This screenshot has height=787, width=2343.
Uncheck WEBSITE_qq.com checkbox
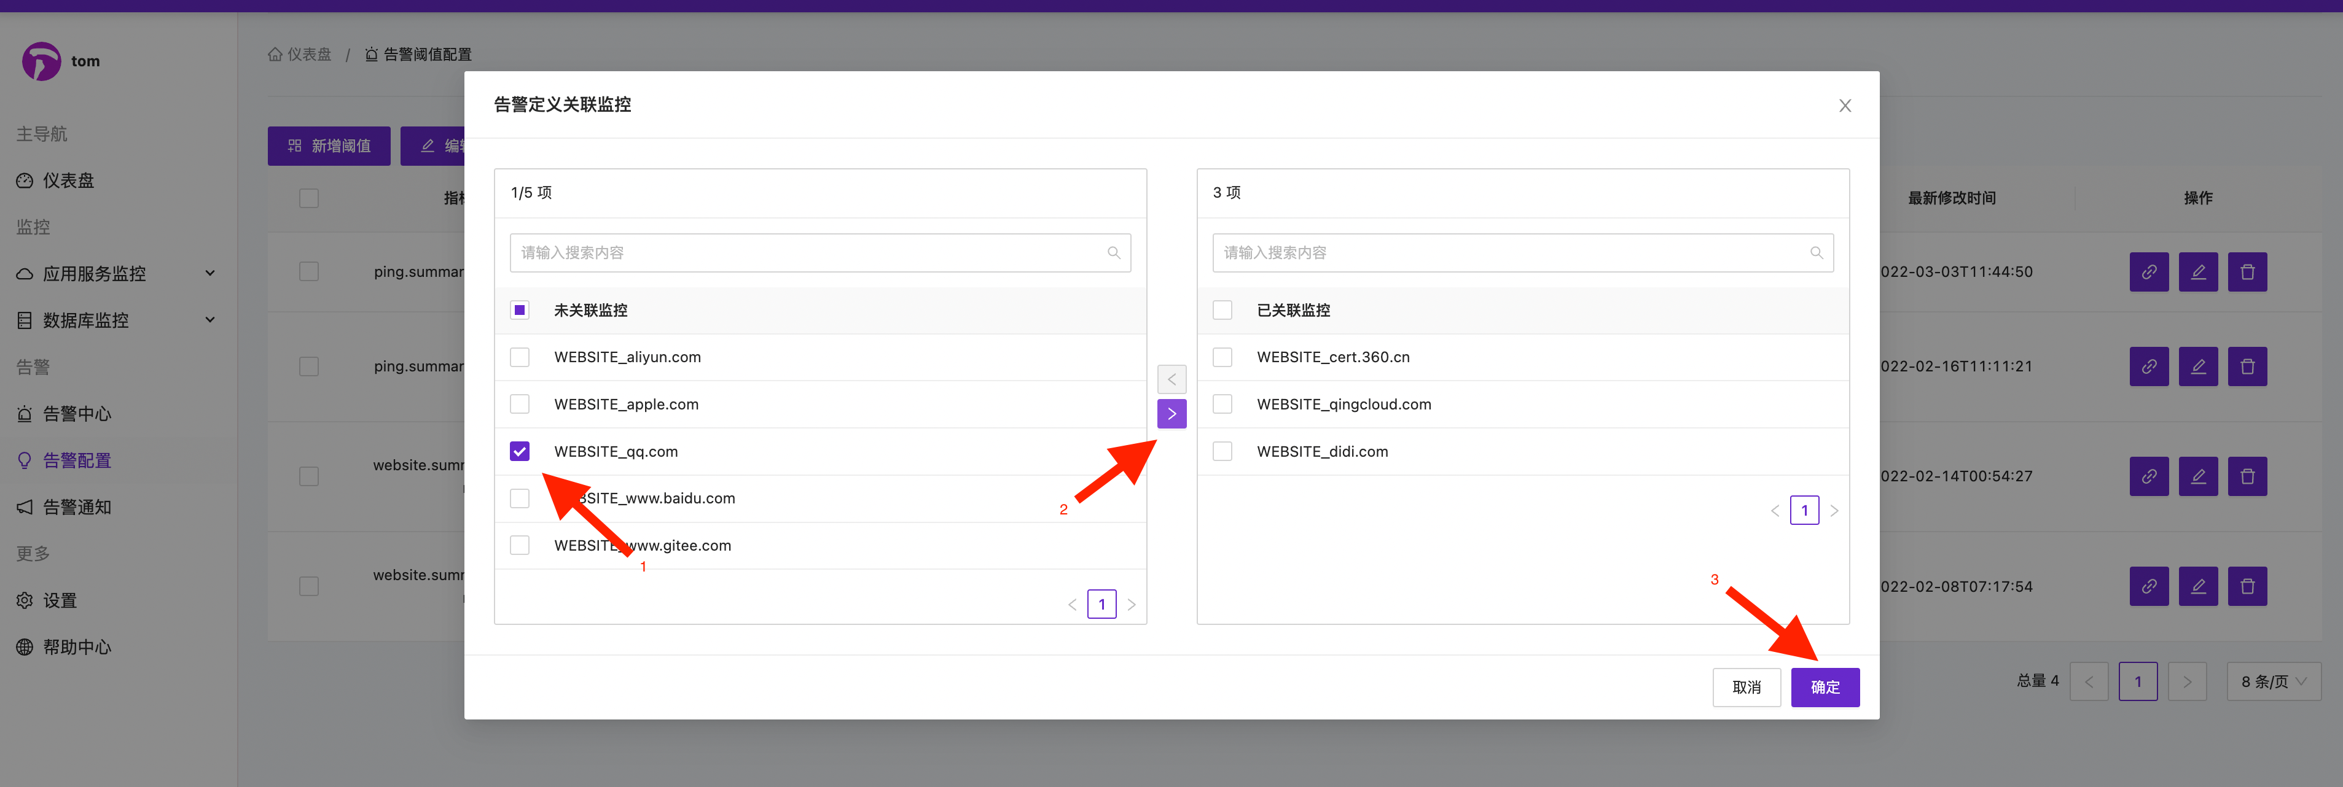[x=519, y=452]
